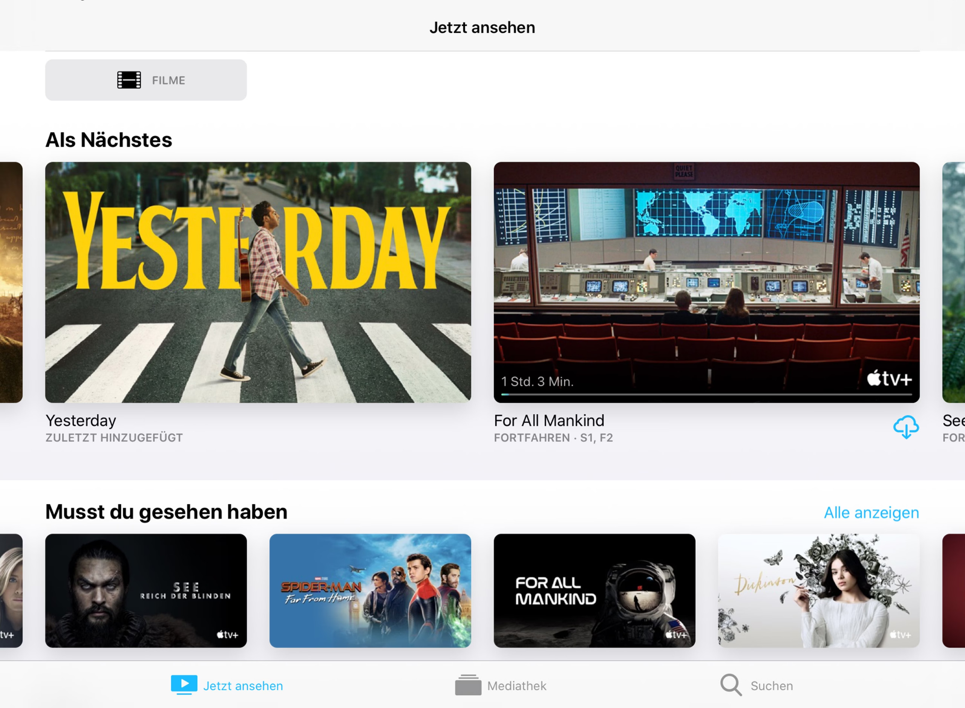Tap Apple TV+ badge on See thumbnail
The image size is (965, 708).
(x=227, y=634)
